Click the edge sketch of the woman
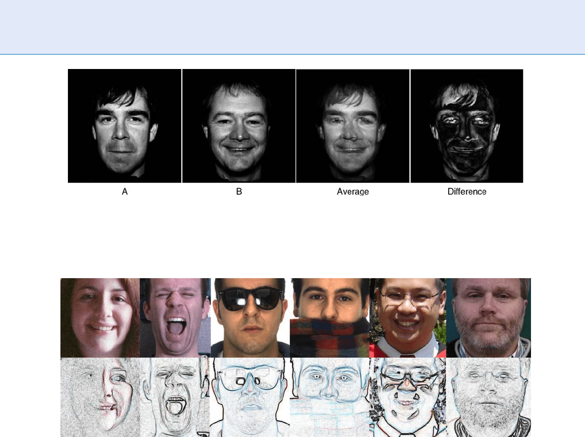585x437 pixels. point(100,397)
